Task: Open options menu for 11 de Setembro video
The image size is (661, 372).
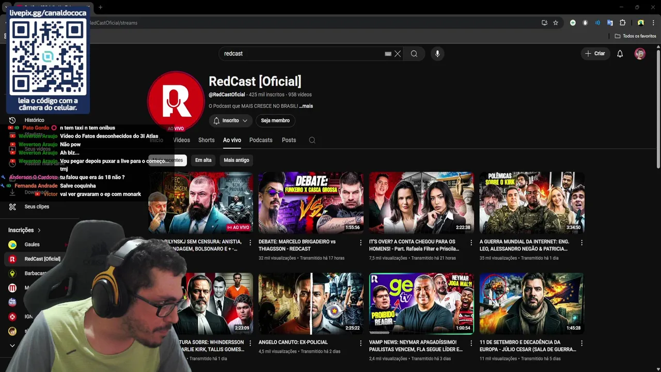Action: (581, 343)
